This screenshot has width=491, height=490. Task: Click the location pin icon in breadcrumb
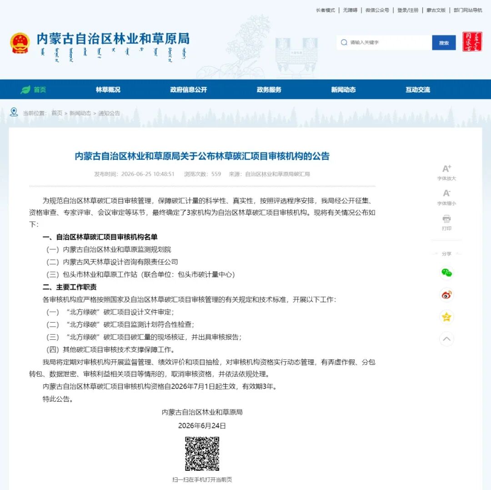(x=14, y=112)
